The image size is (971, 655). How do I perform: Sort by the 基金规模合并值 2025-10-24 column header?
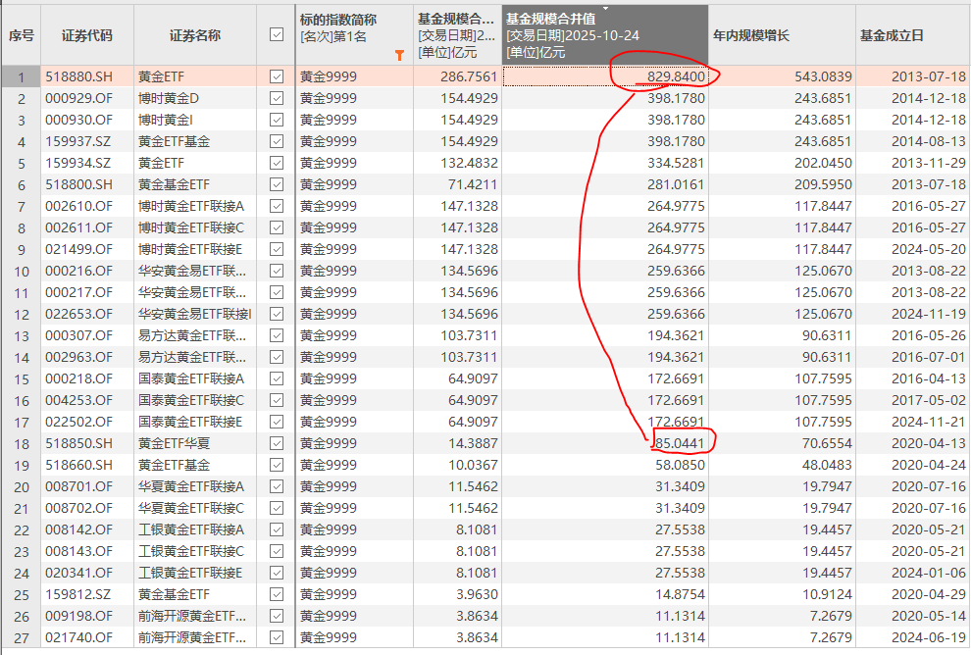click(604, 34)
